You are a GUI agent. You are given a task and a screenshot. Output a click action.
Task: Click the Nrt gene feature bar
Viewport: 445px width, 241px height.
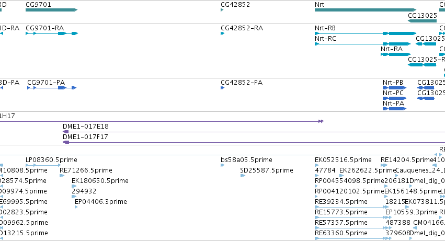coord(366,10)
